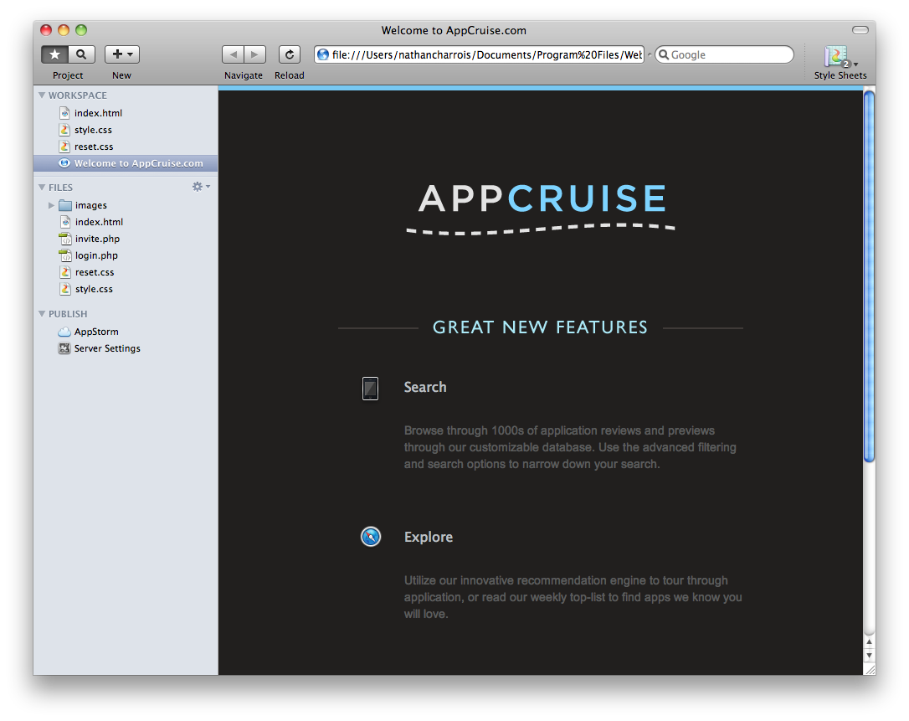
Task: Click the workspace index.html file icon
Action: 65,113
